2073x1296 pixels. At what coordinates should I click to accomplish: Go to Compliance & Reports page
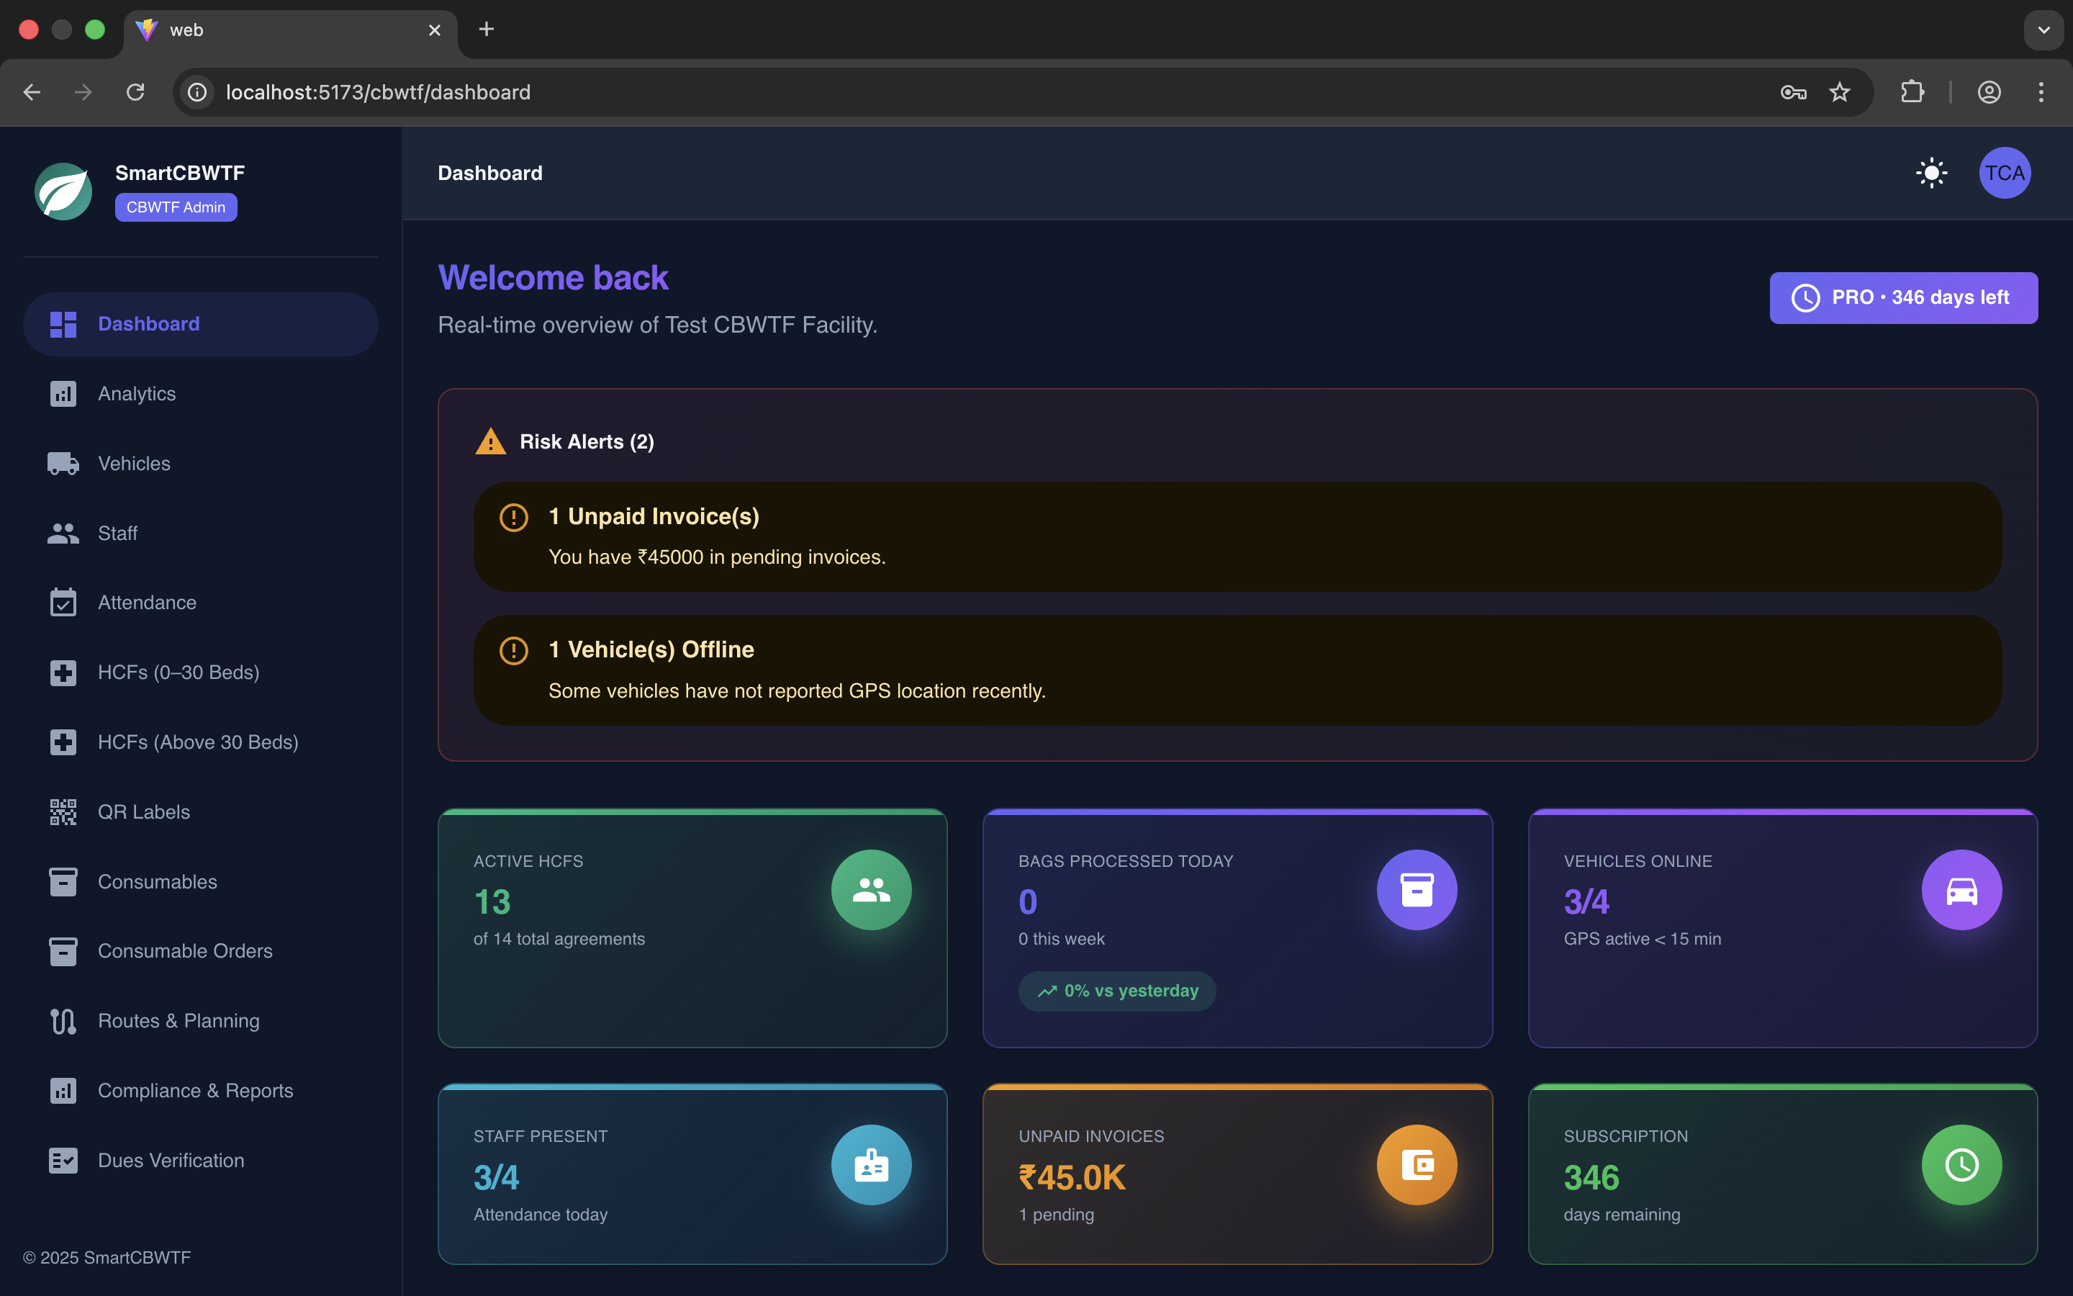195,1090
